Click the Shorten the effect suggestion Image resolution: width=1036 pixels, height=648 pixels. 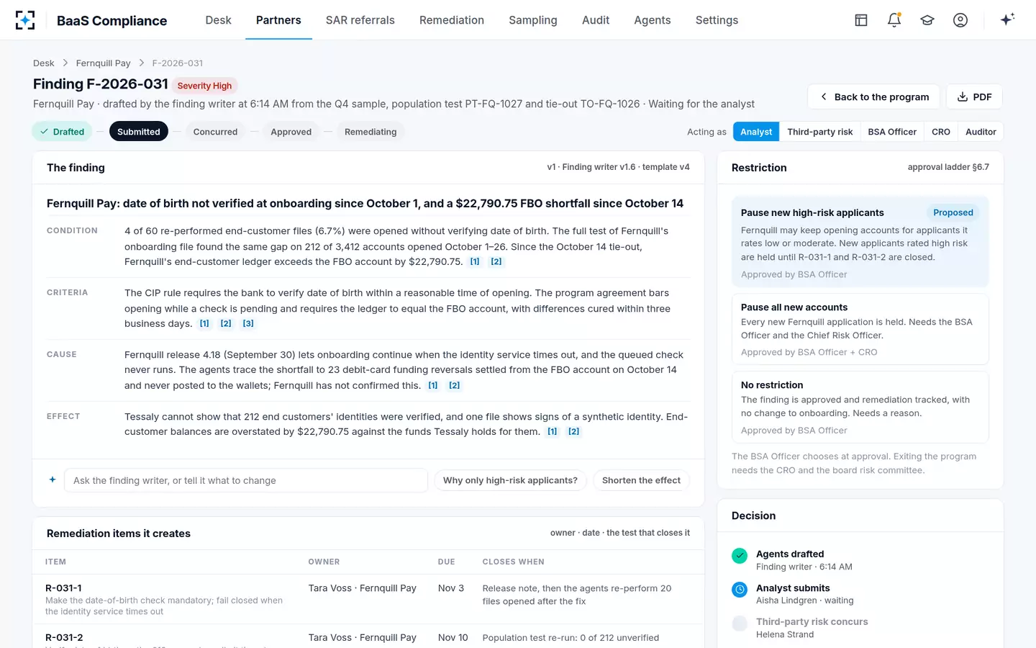pos(641,480)
